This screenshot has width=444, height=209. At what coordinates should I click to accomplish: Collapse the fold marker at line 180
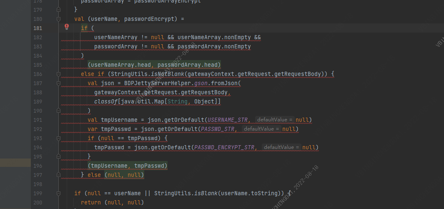[x=59, y=19]
